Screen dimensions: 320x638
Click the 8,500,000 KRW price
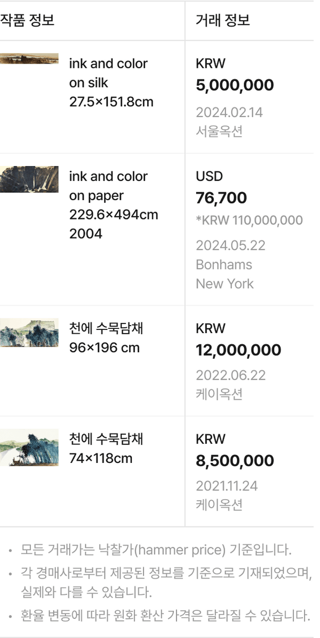coord(235,461)
